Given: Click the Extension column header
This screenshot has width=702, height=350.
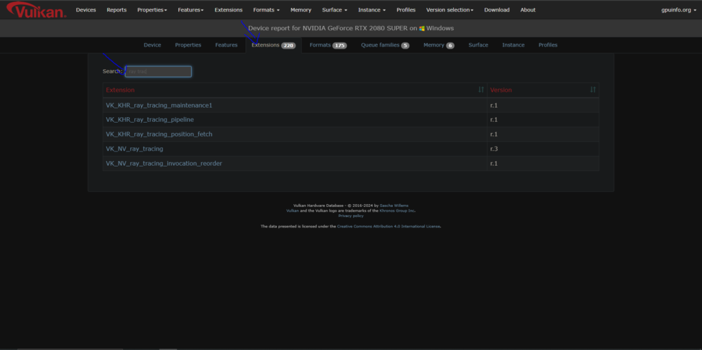Looking at the screenshot, I should (295, 90).
